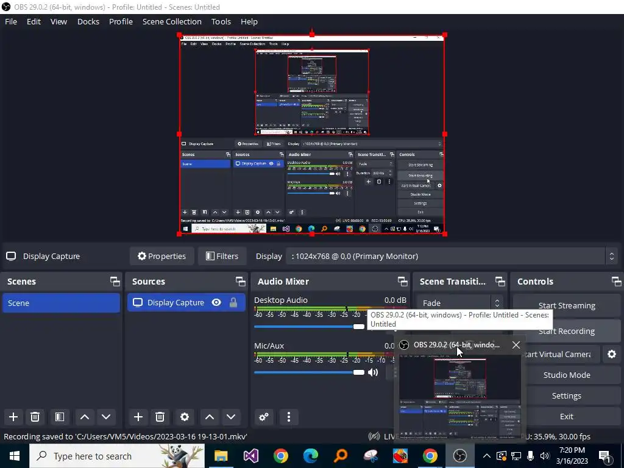Mute the Mic/Aux speaker icon

373,372
